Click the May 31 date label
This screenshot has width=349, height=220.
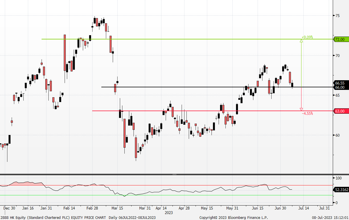point(232,208)
